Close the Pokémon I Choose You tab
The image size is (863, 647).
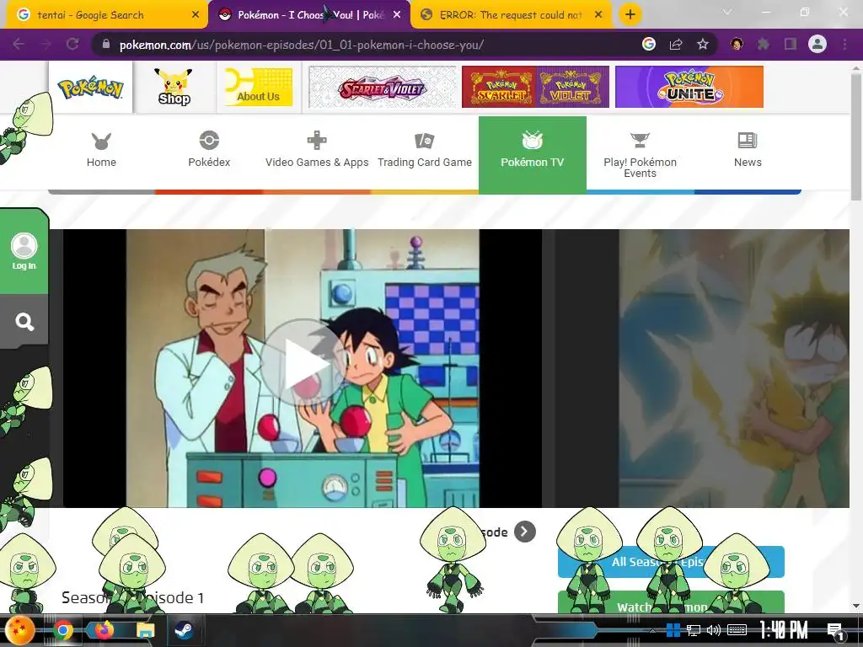click(397, 15)
